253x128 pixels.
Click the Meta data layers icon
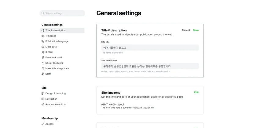[43, 47]
